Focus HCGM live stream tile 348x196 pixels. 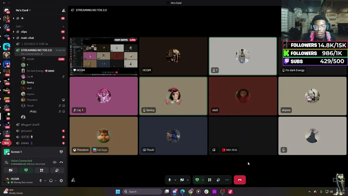point(104,56)
